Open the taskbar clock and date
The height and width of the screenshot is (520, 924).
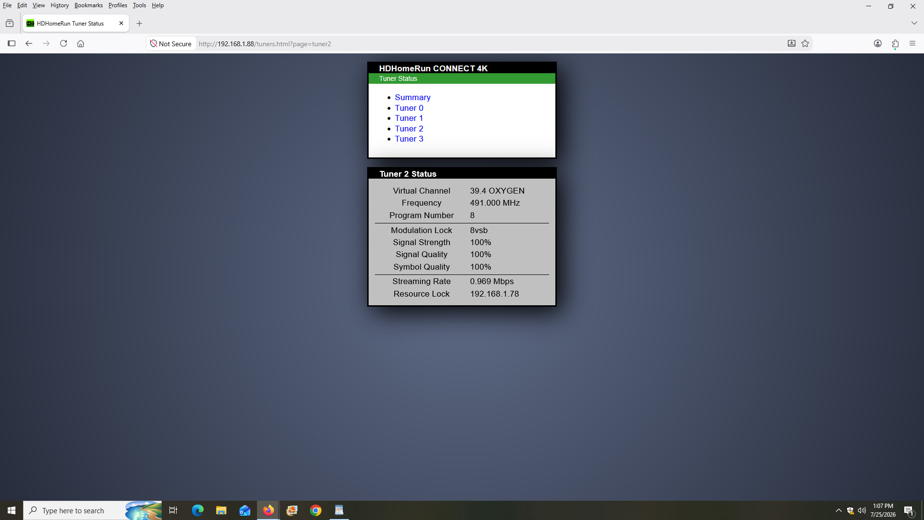(x=883, y=510)
